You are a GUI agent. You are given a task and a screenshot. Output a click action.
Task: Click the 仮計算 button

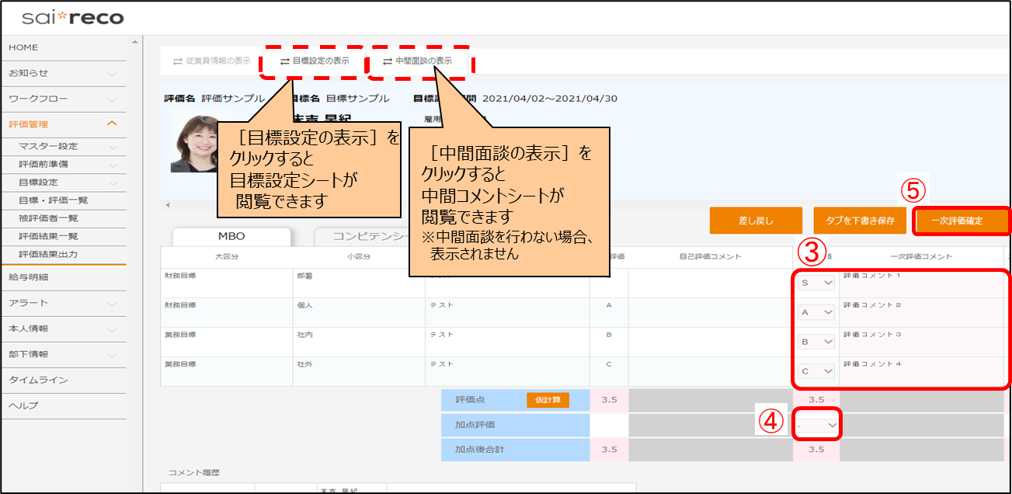[548, 400]
